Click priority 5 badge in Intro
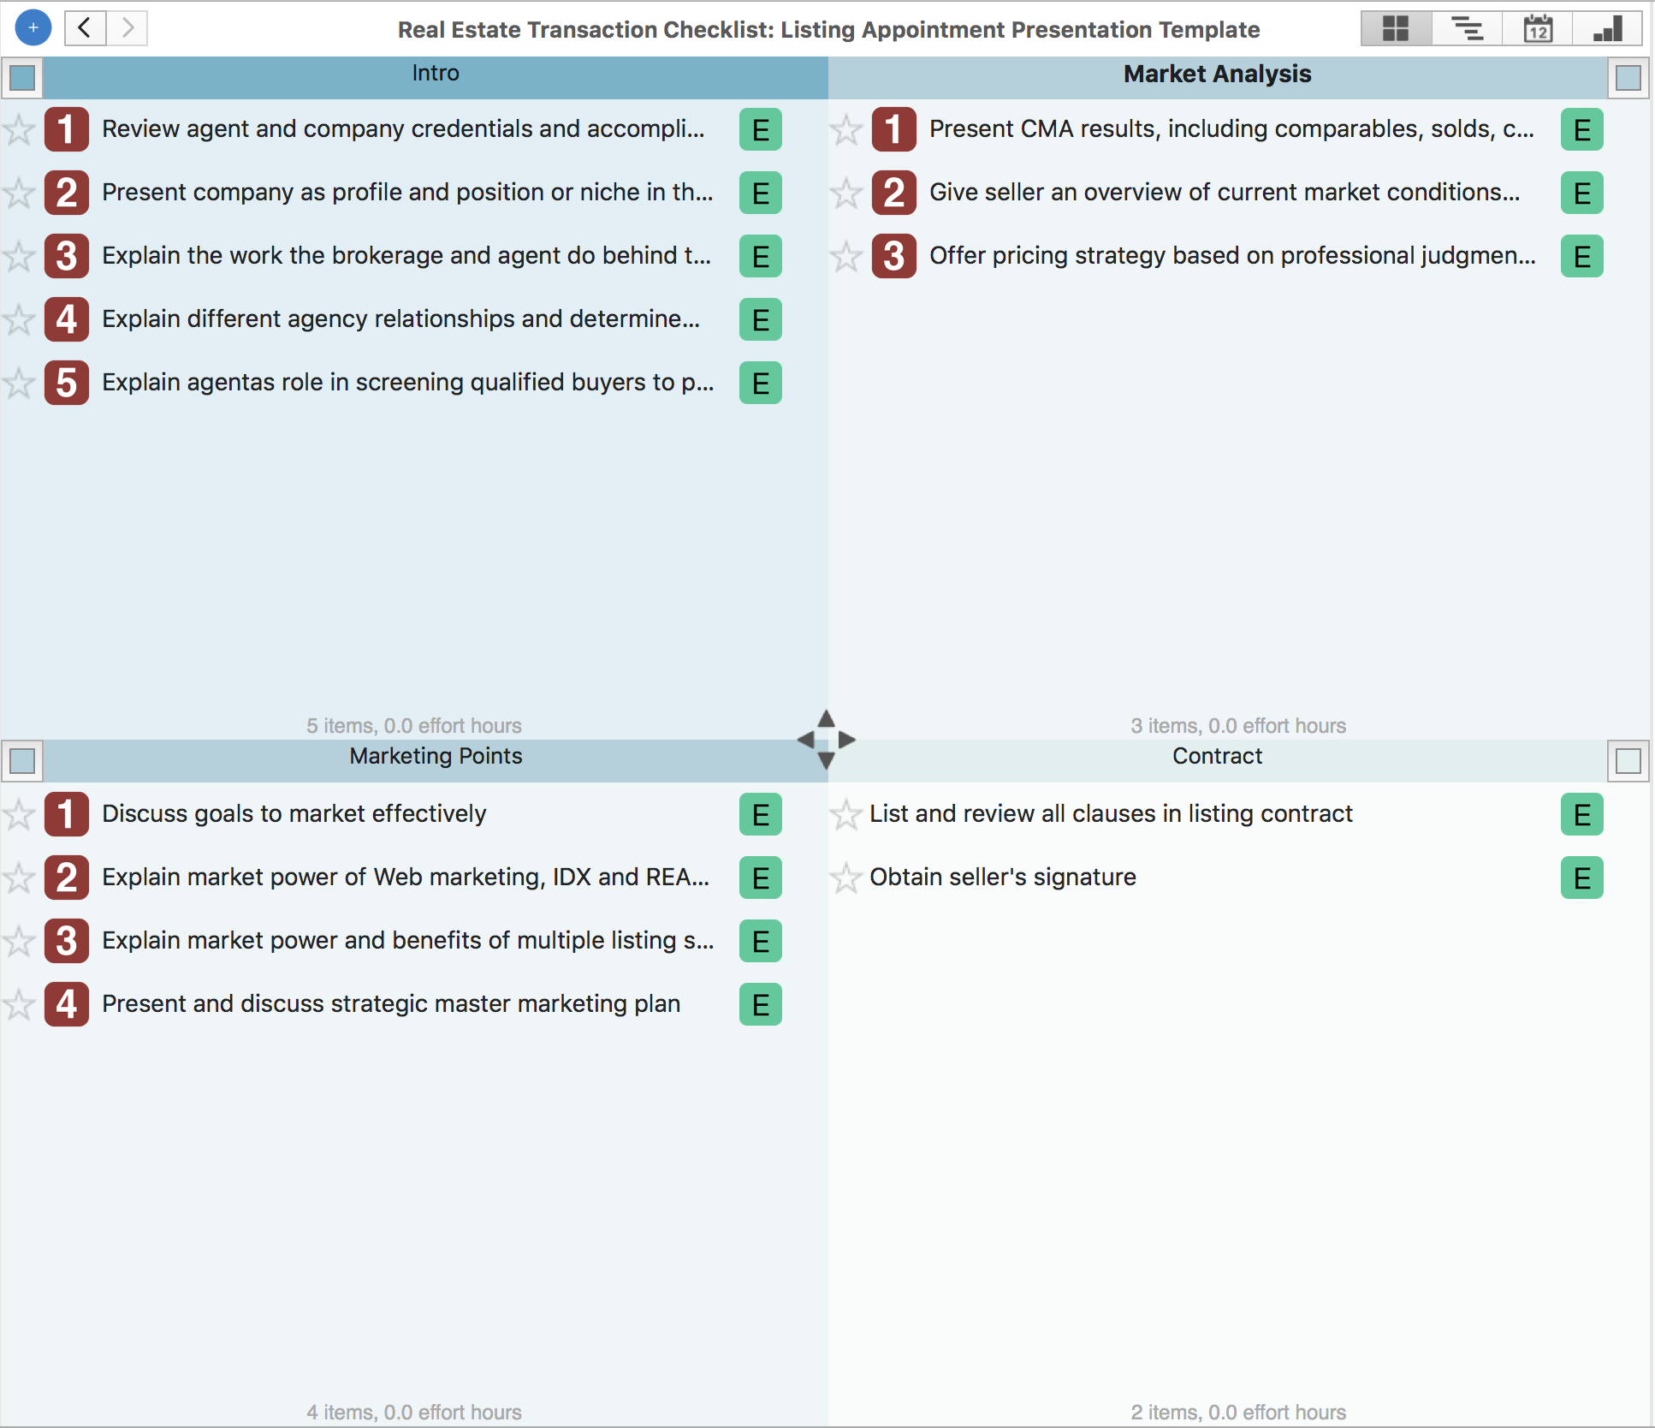The height and width of the screenshot is (1428, 1655). pos(67,383)
